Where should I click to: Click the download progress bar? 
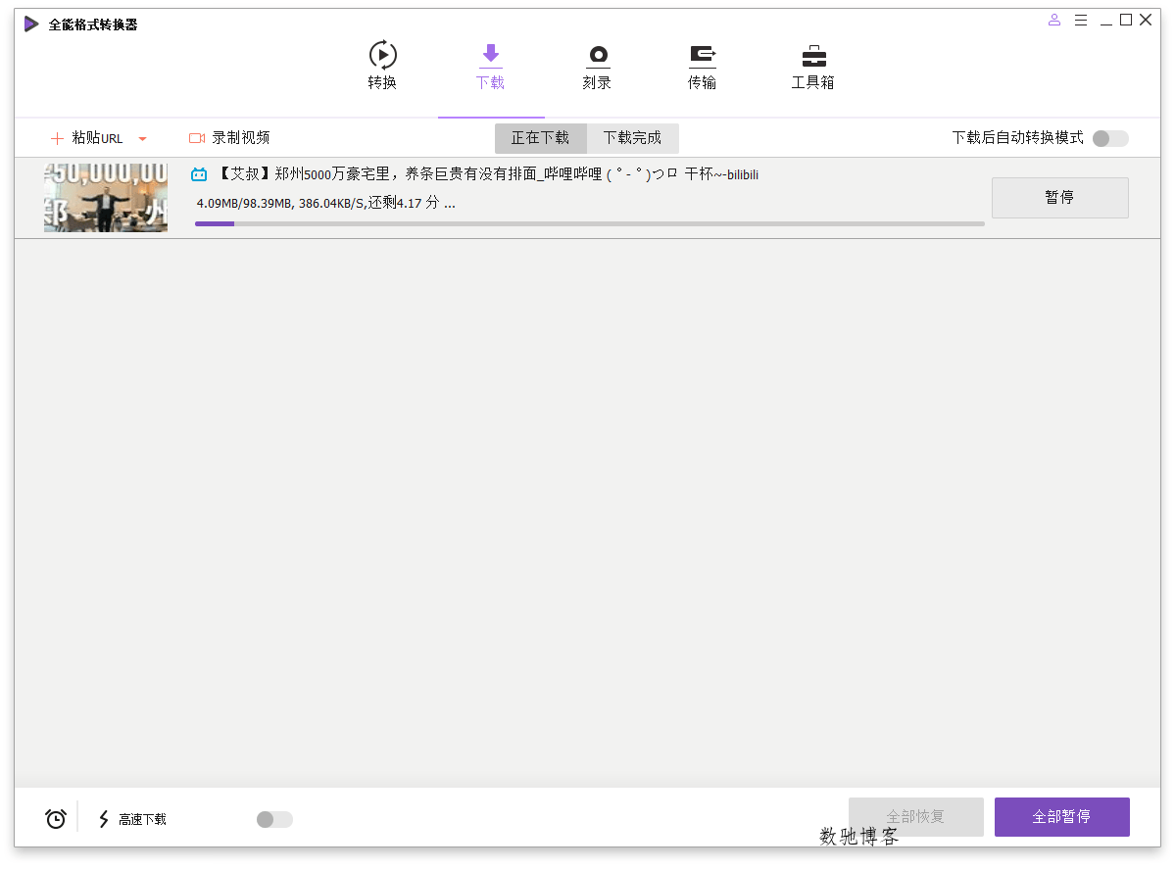[x=590, y=223]
